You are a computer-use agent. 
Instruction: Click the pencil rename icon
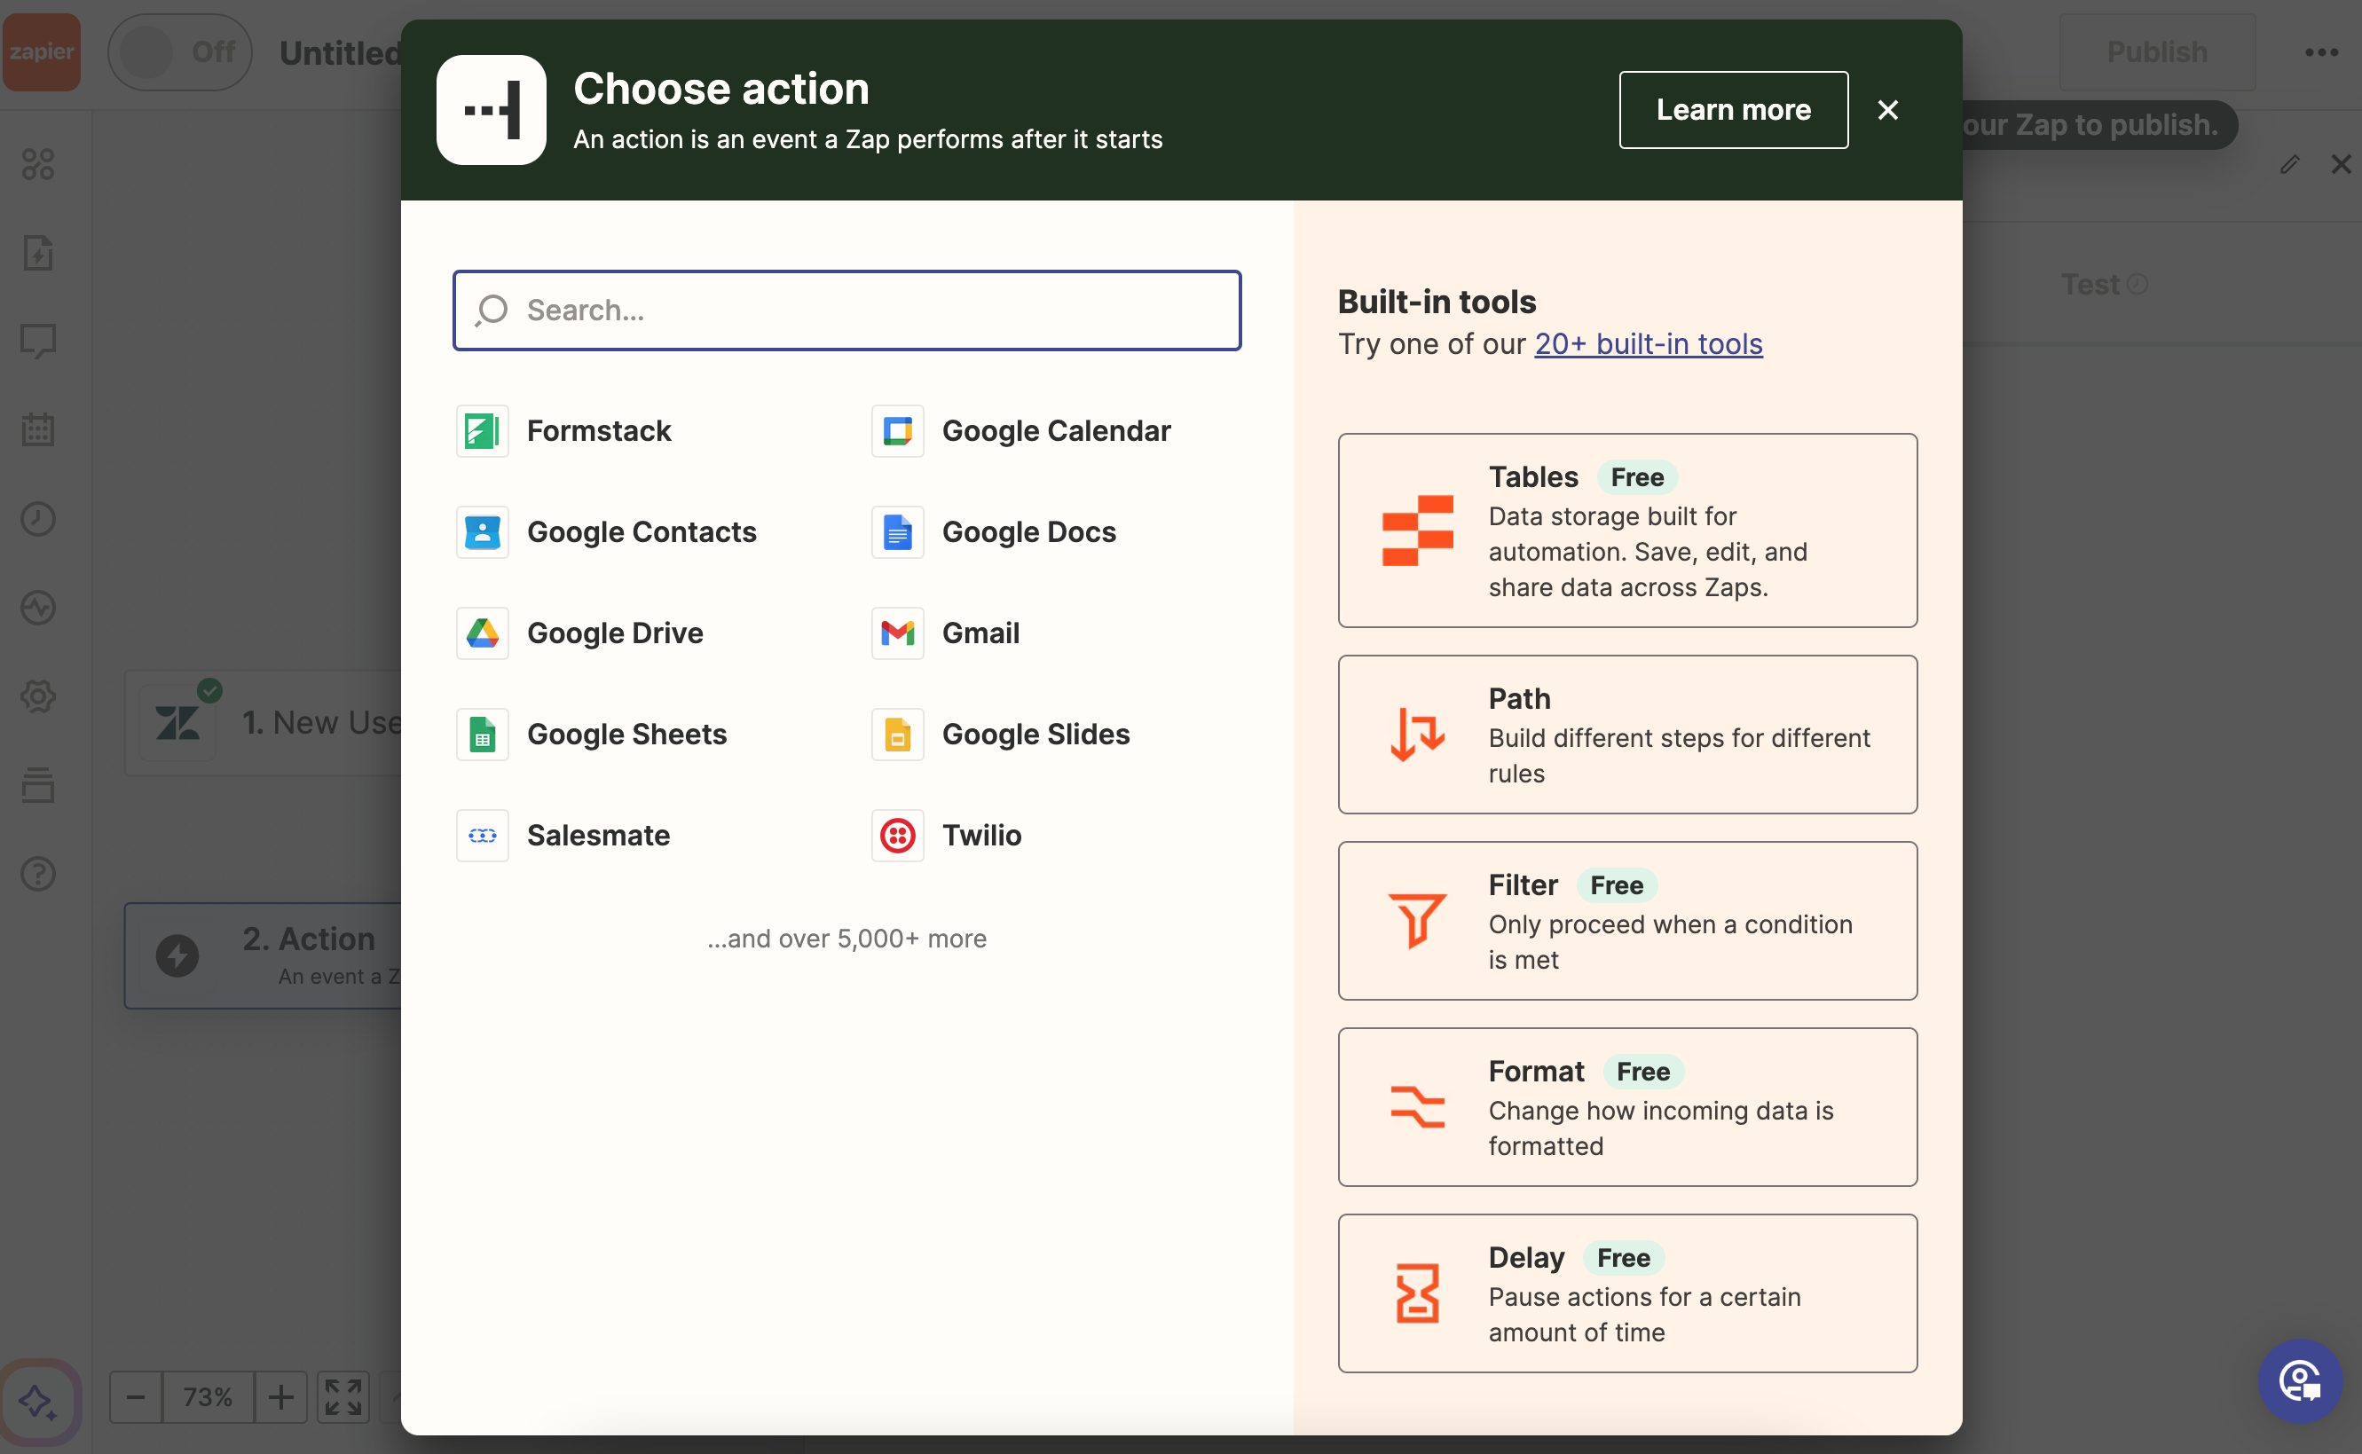[x=2289, y=164]
